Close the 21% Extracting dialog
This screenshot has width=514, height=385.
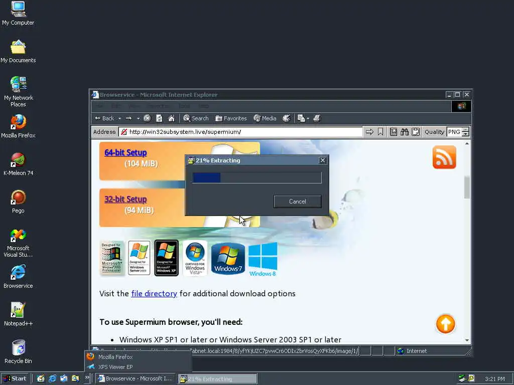tap(323, 160)
